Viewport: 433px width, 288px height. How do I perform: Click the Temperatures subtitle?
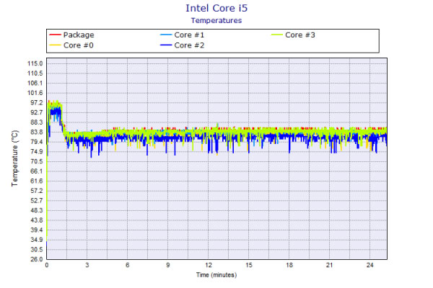216,21
